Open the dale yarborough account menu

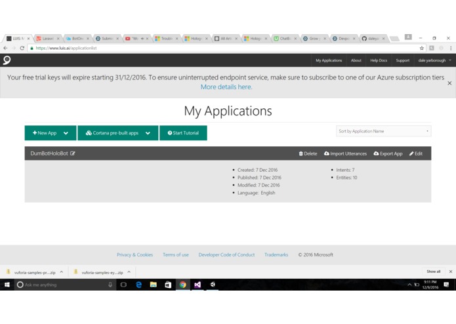coord(434,60)
